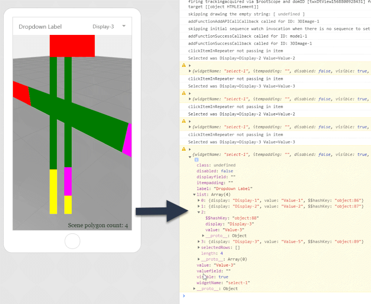This screenshot has width=371, height=304.
Task: Click yellow segment of the left vertical bar
Action: click(x=53, y=191)
